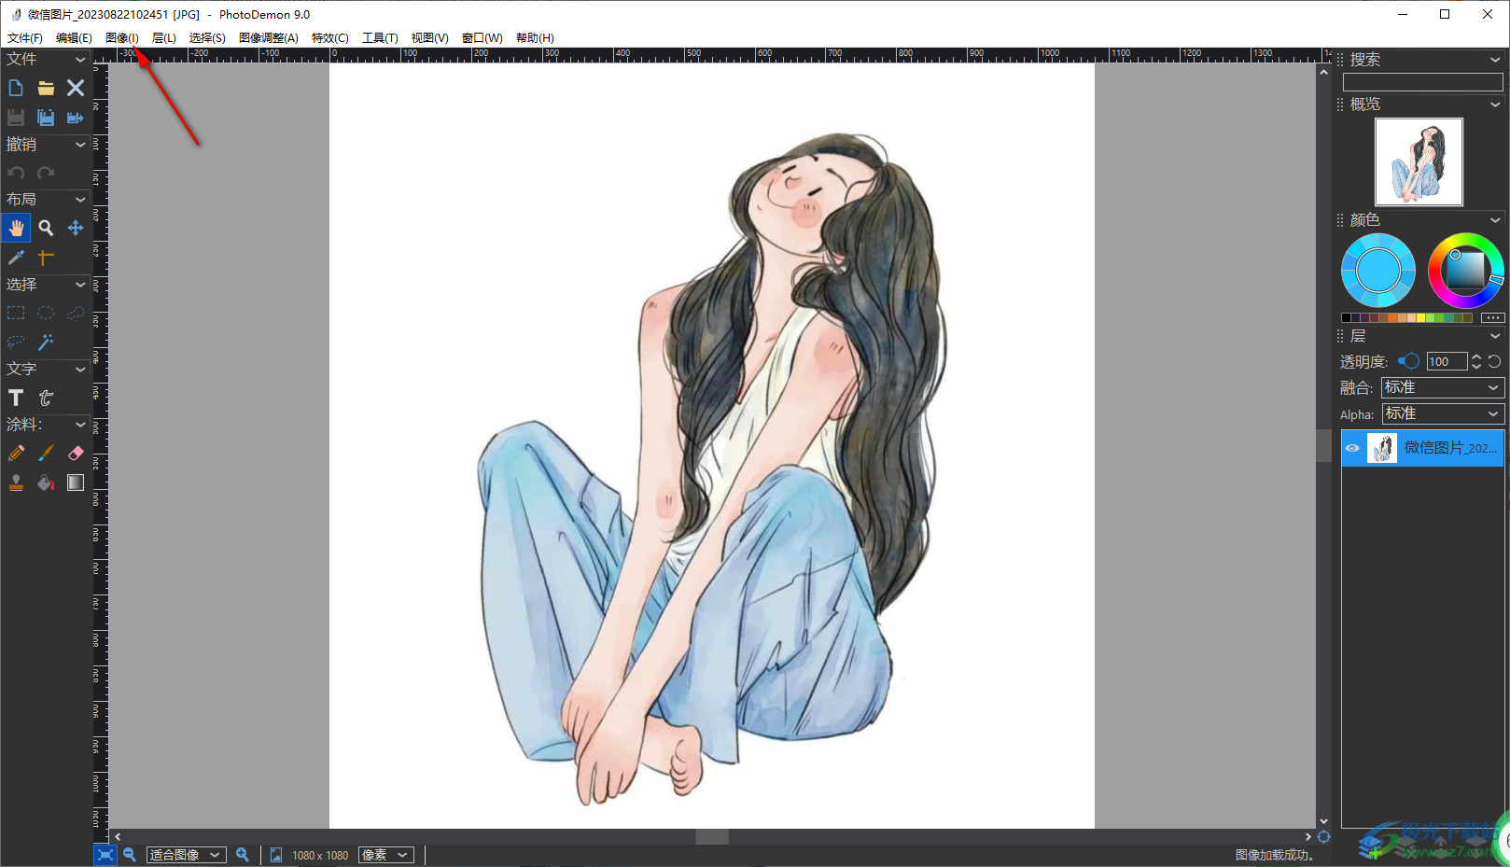Click the blue Save As icon
The width and height of the screenshot is (1510, 867).
tap(46, 118)
